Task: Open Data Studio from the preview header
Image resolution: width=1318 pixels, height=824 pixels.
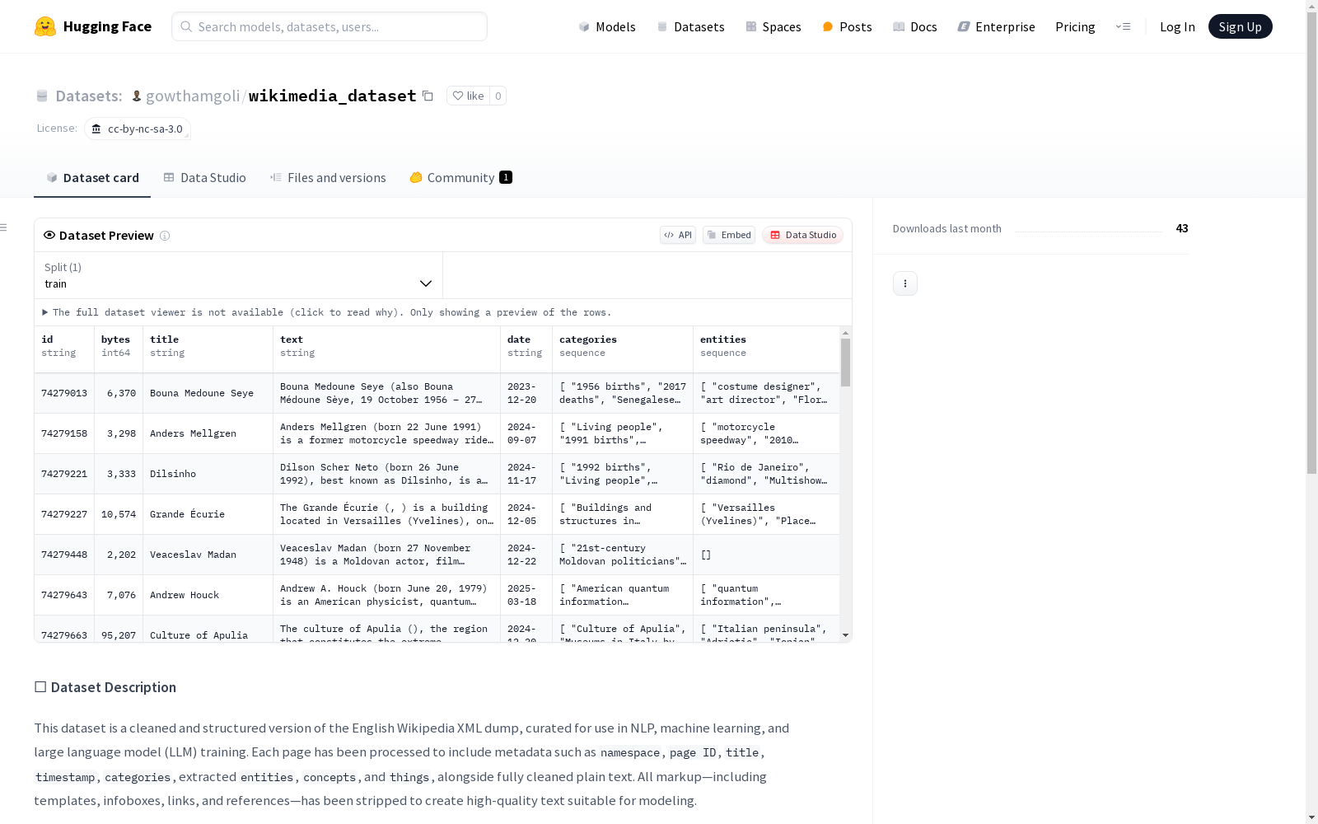Action: pos(803,235)
